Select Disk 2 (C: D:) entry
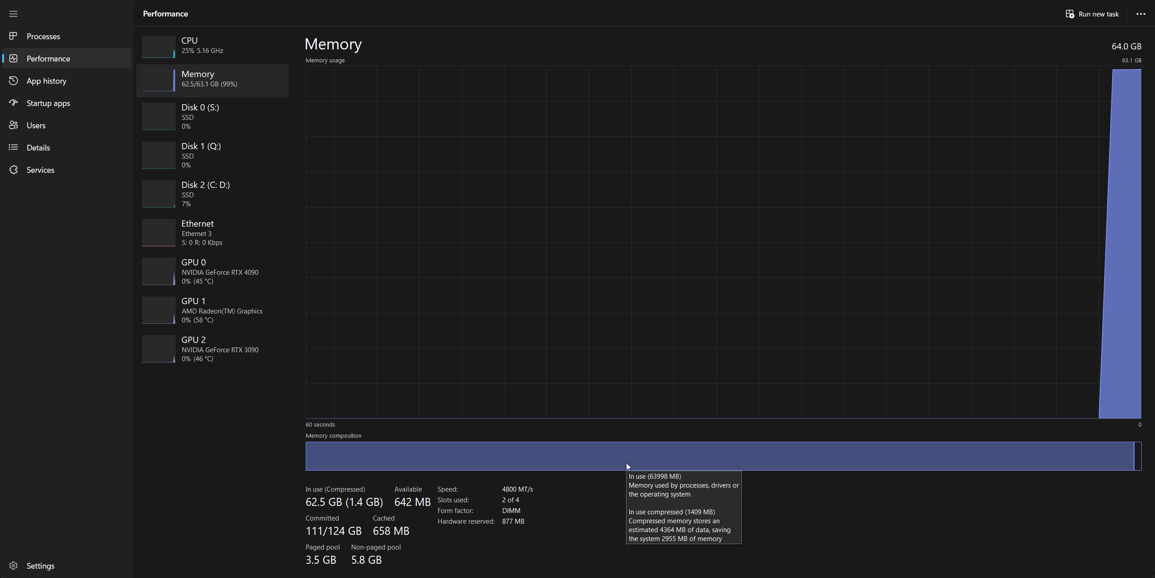 click(213, 194)
